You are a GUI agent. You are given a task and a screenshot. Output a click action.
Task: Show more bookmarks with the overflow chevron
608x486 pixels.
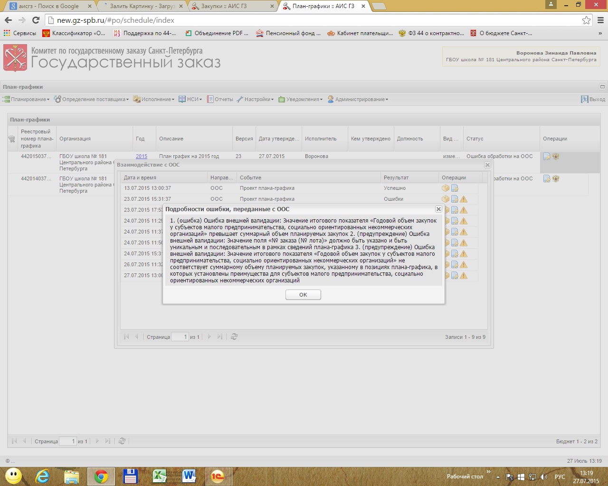600,33
